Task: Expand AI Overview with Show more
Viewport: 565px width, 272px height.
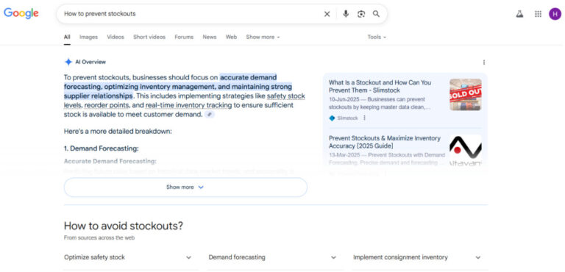Action: (x=185, y=187)
